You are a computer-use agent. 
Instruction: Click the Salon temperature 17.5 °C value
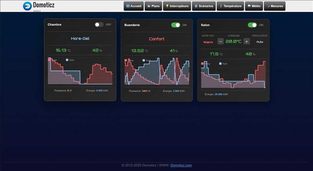click(x=216, y=54)
